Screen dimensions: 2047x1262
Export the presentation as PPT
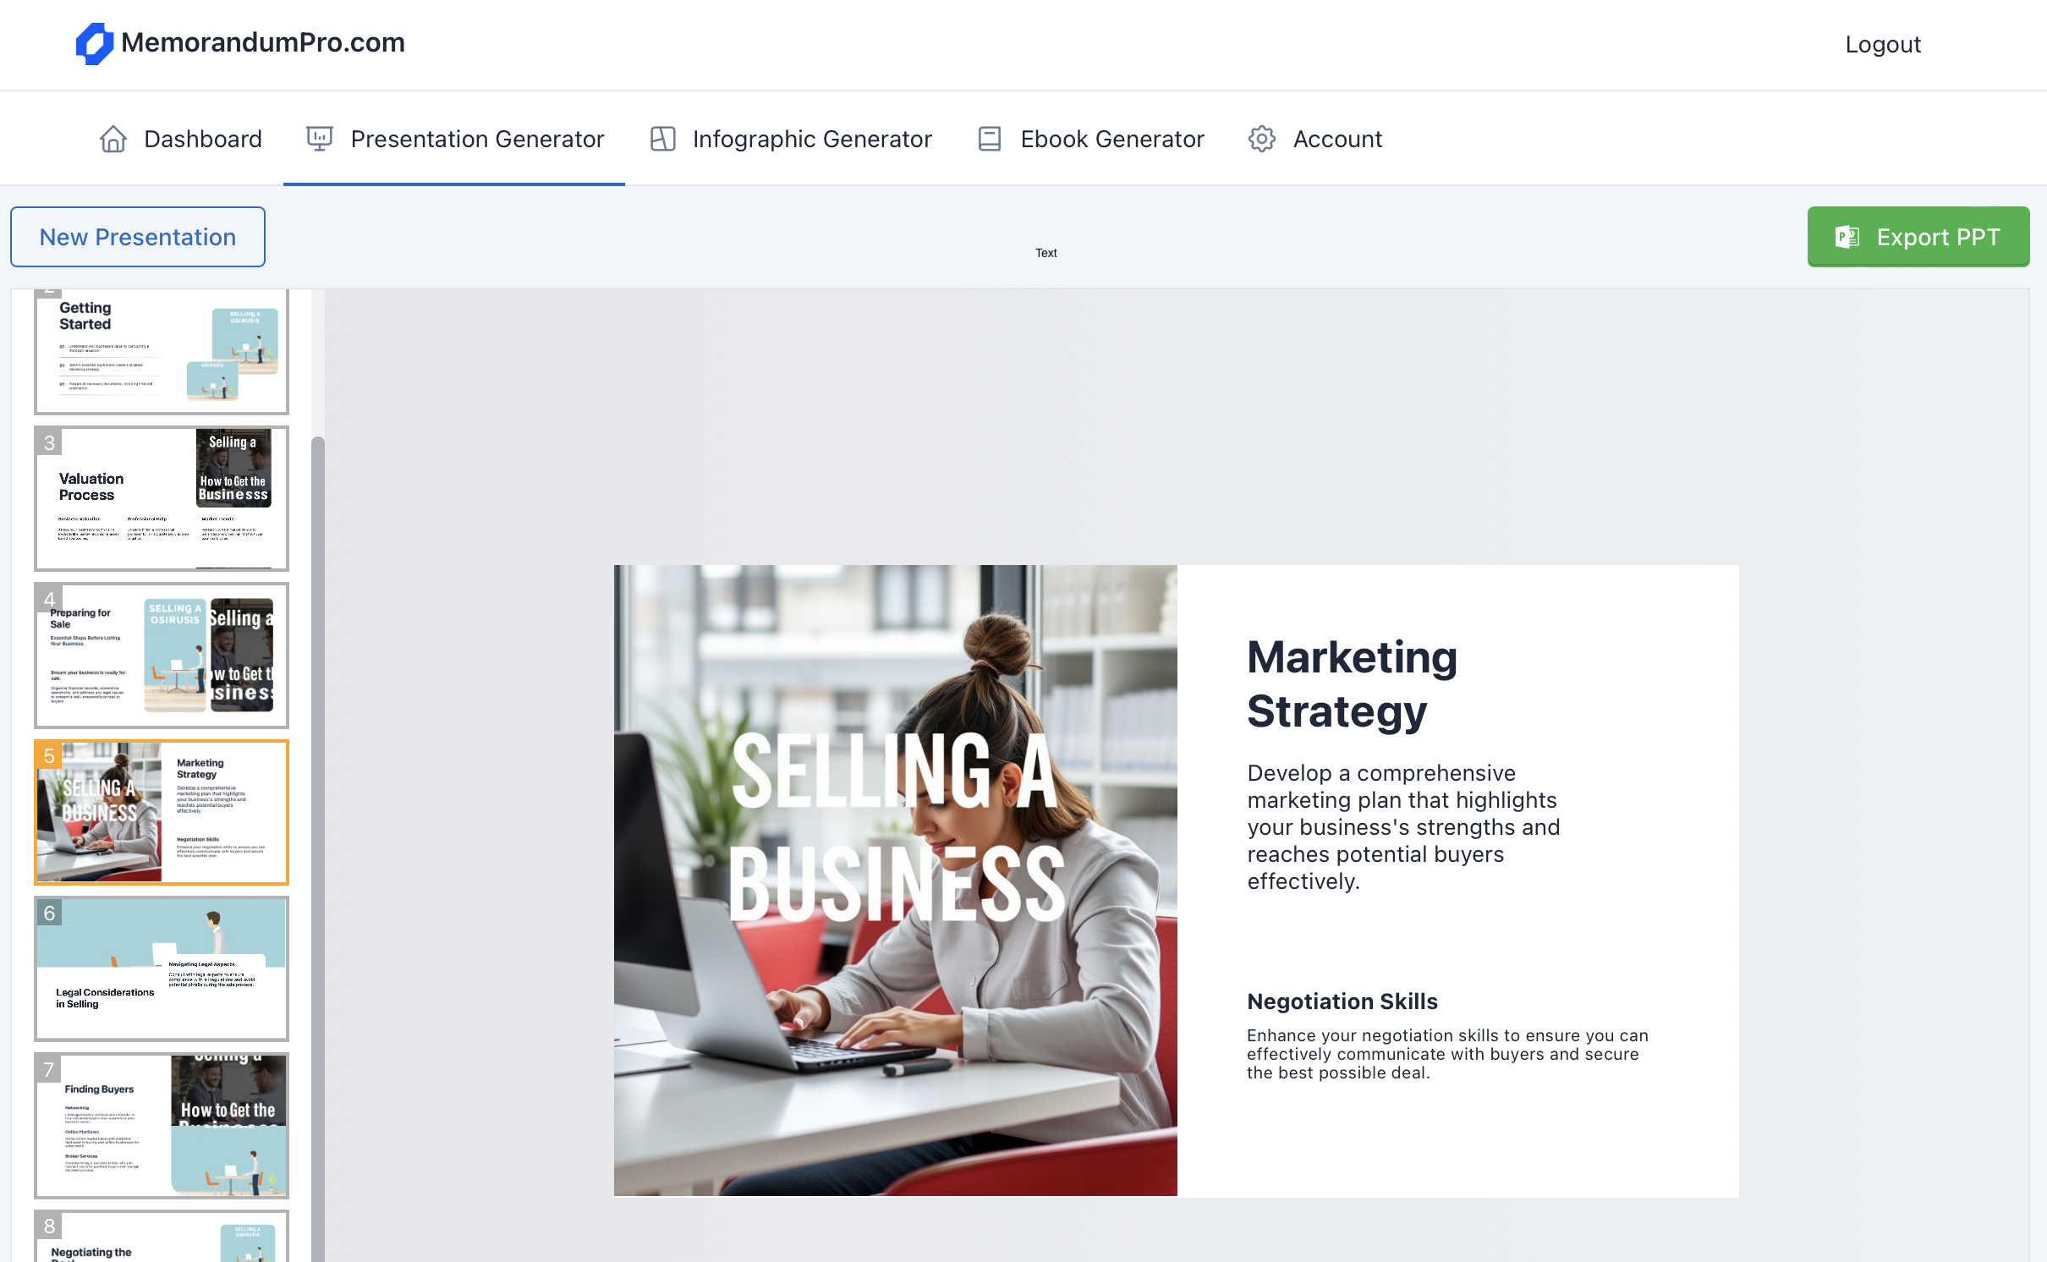tap(1918, 237)
